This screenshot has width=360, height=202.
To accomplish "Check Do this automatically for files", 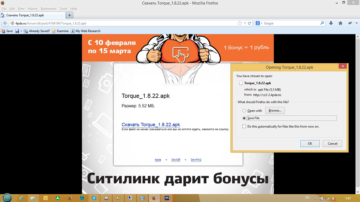I will tap(244, 127).
